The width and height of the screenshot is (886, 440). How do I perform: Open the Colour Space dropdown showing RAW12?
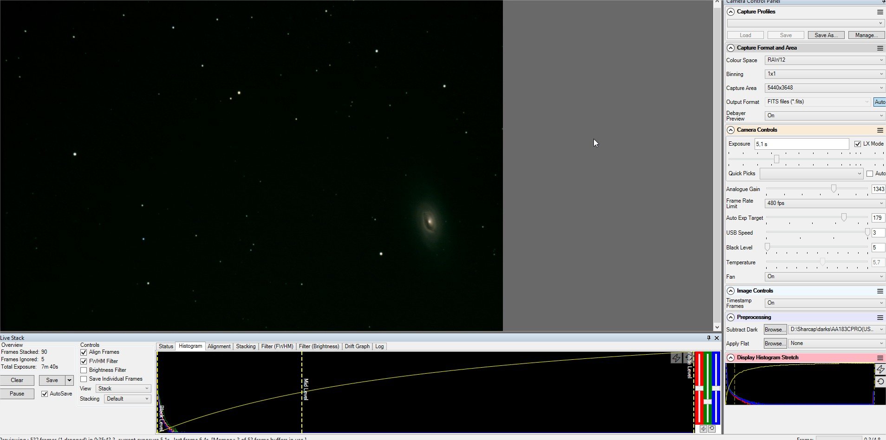pos(825,60)
